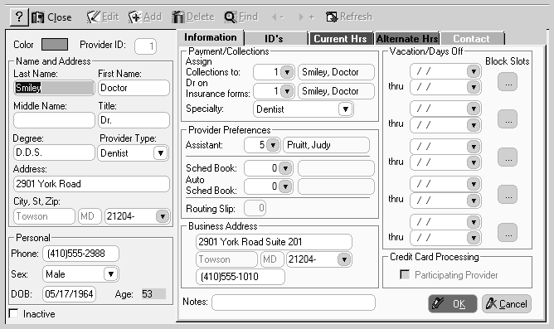Click the Add toolbar button

145,17
